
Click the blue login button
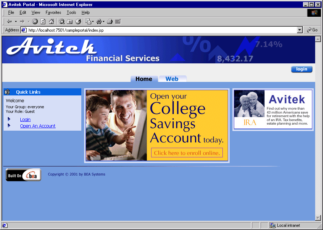pyautogui.click(x=302, y=69)
